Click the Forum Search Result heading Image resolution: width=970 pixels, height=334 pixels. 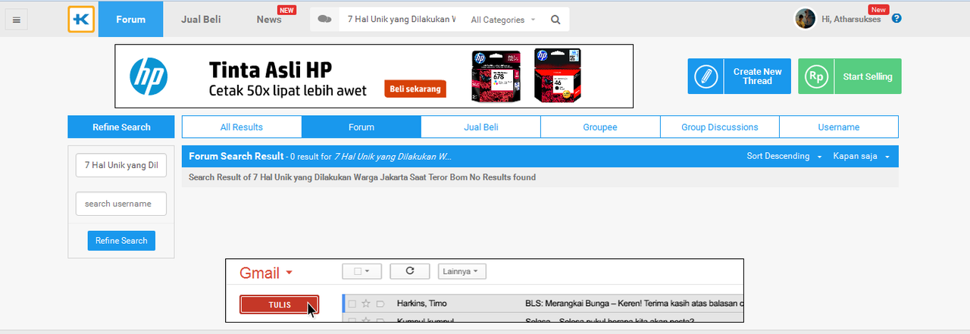pyautogui.click(x=236, y=156)
